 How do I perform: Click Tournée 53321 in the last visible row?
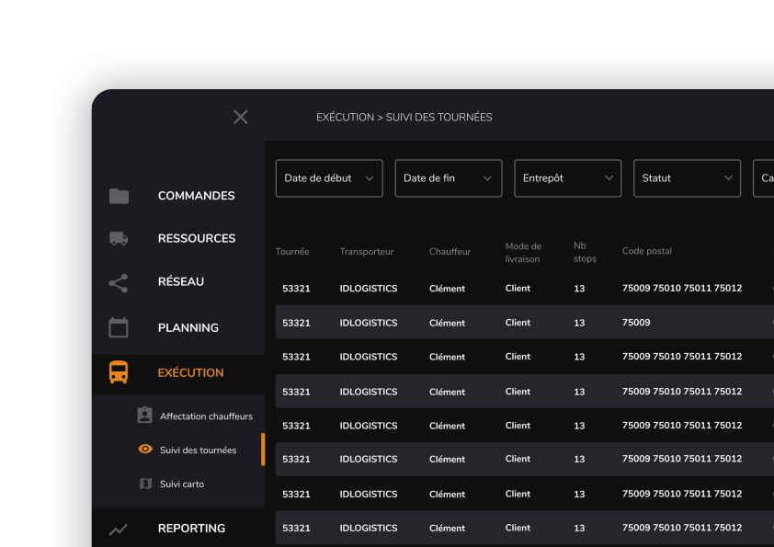pos(296,528)
